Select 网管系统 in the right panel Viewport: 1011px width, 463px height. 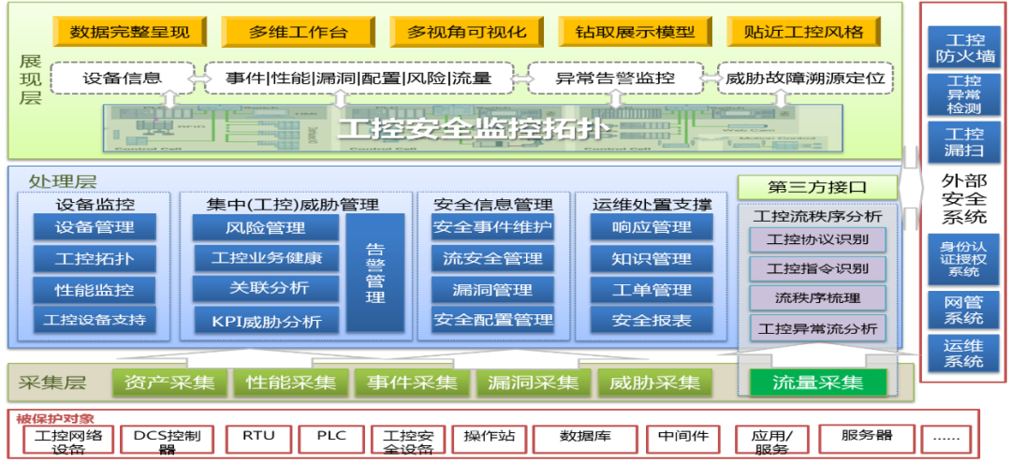965,311
